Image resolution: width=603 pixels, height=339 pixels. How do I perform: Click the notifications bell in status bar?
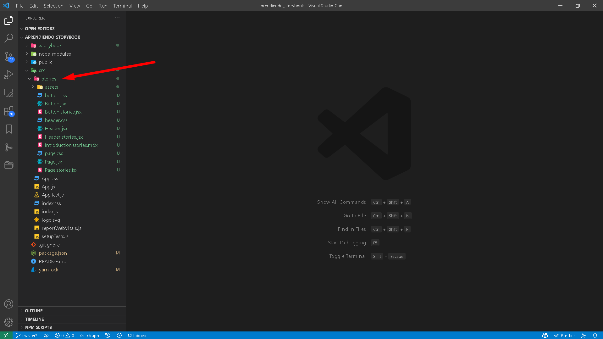(595, 336)
